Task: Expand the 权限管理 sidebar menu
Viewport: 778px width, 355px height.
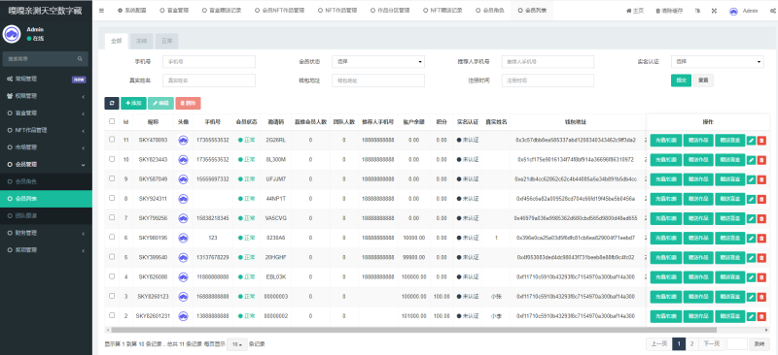Action: (x=46, y=96)
